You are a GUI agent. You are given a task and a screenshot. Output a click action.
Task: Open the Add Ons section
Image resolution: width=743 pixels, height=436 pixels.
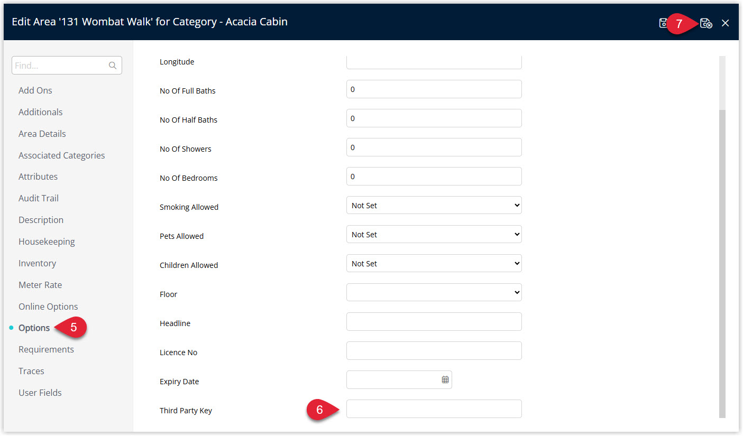[x=35, y=90]
